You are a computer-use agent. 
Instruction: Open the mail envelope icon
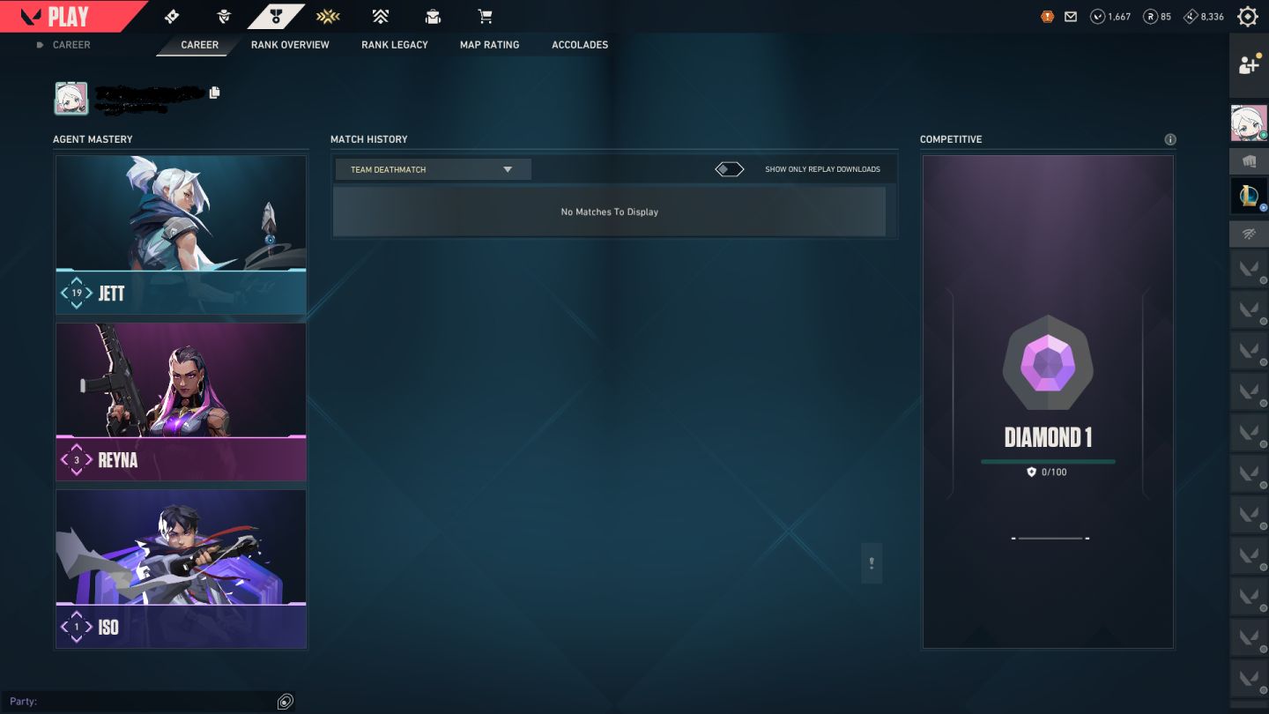[1071, 16]
